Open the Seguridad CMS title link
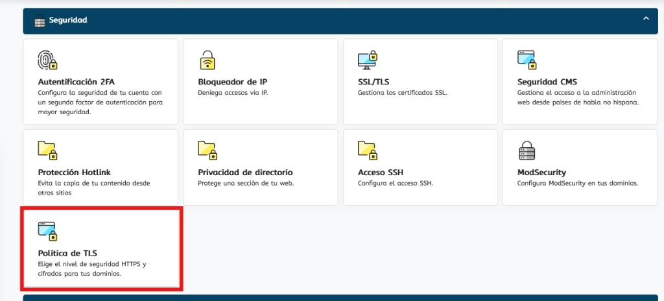The height and width of the screenshot is (301, 664). [x=547, y=82]
